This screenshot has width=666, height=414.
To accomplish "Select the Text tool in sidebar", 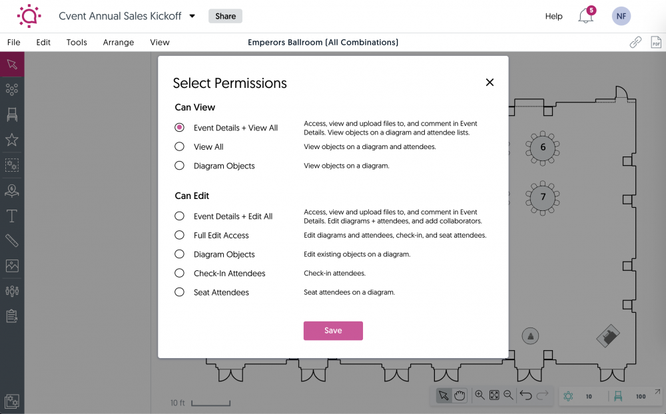I will [12, 216].
